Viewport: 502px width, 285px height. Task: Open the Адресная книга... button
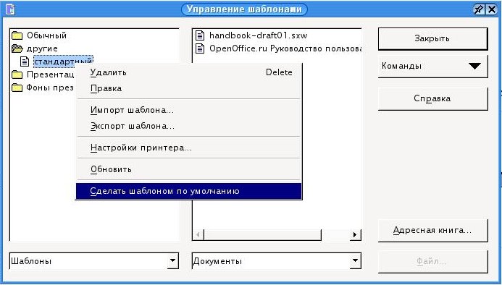(433, 230)
